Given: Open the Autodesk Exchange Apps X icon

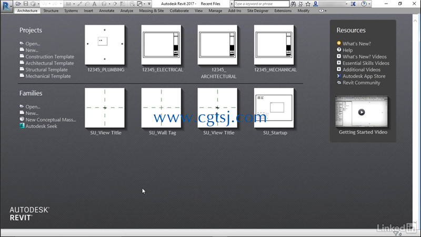Looking at the screenshot, I should coord(353,4).
